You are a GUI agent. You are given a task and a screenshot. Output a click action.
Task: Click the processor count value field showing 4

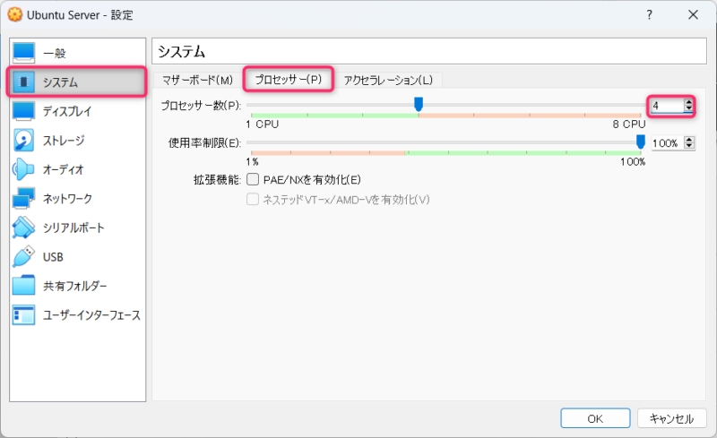pyautogui.click(x=667, y=106)
